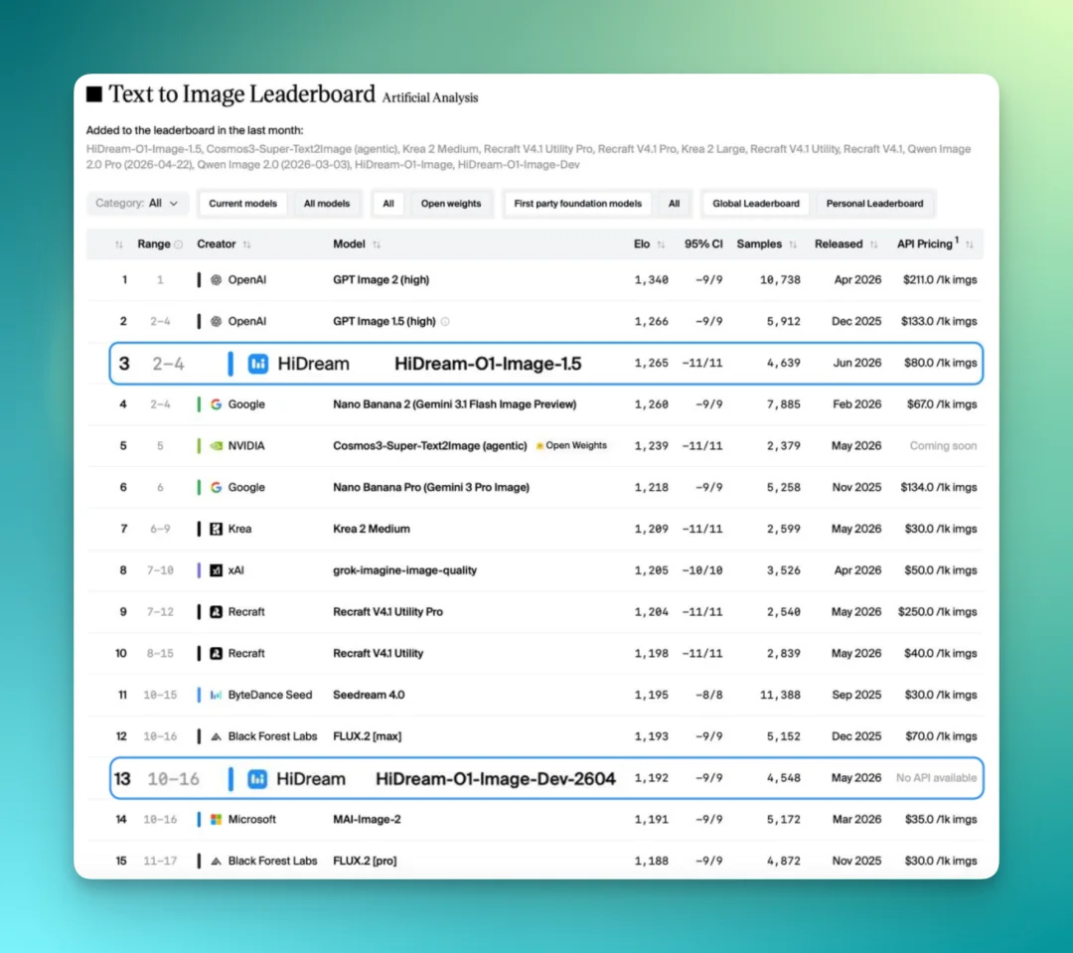1073x953 pixels.
Task: Click the Microsoft logo in MAI-Image-2 row
Action: tap(217, 820)
